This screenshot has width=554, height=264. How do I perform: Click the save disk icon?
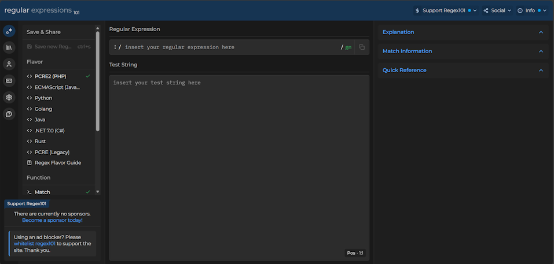[30, 47]
